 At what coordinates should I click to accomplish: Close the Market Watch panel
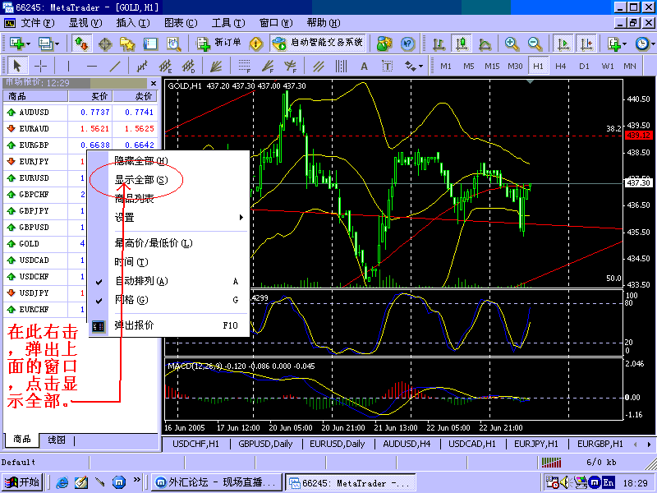(154, 84)
